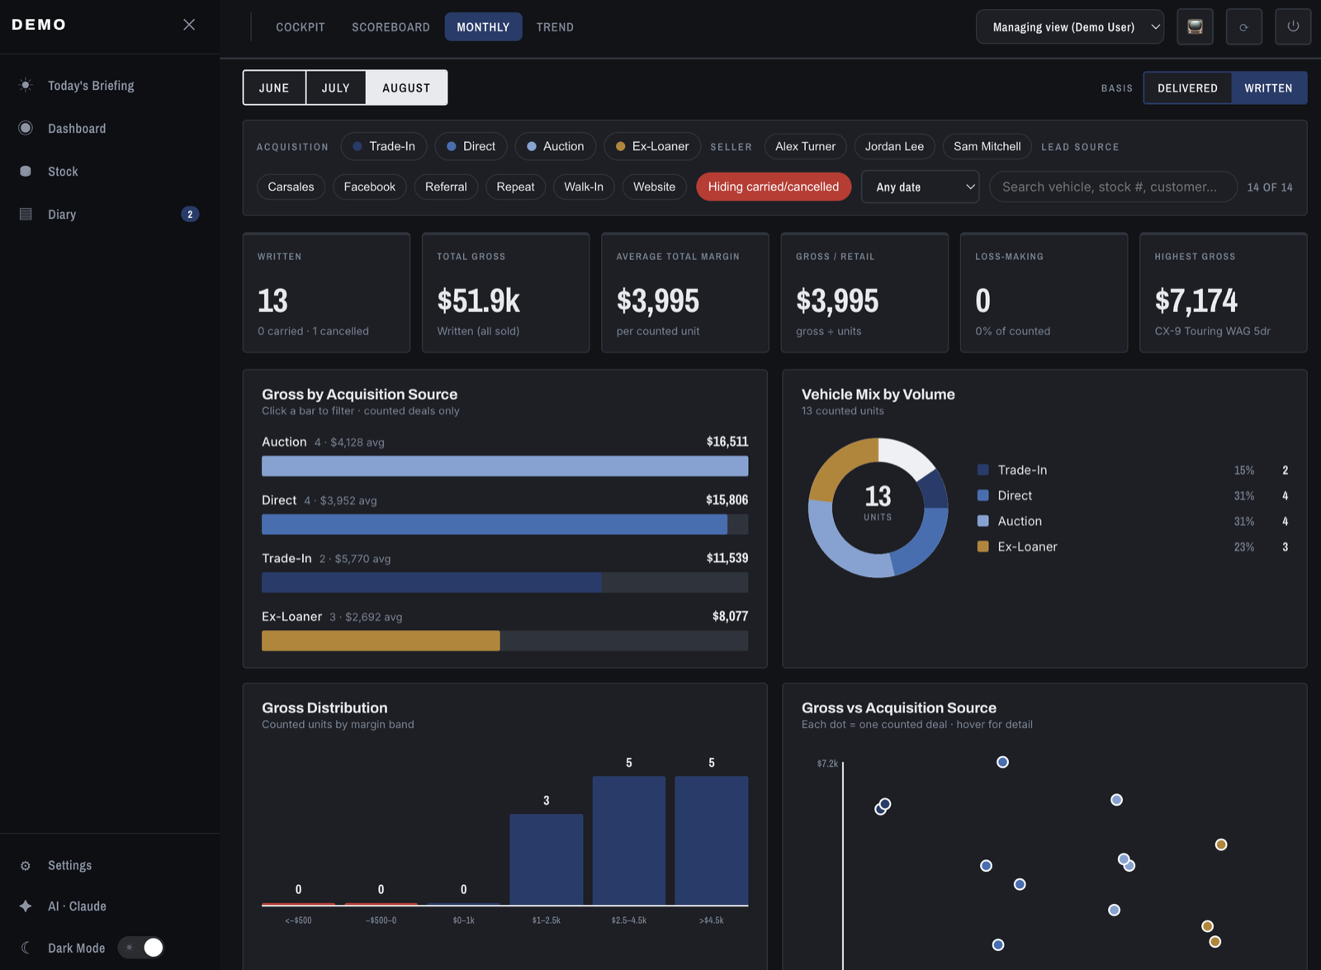The height and width of the screenshot is (970, 1321).
Task: Toggle the Ex-Loaner acquisition filter chip
Action: [652, 146]
